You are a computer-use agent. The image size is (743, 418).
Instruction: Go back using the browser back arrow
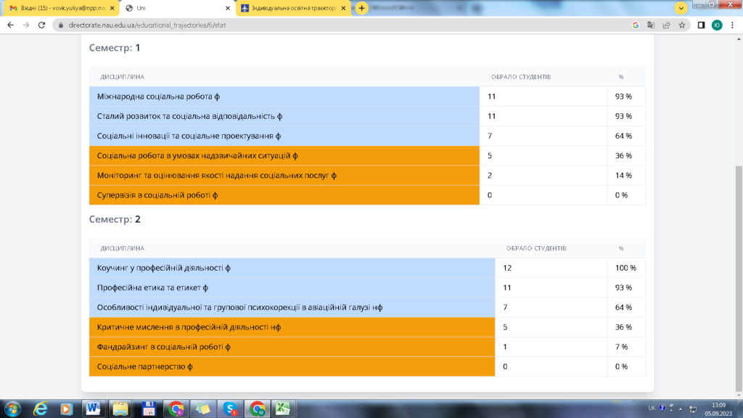[11, 25]
